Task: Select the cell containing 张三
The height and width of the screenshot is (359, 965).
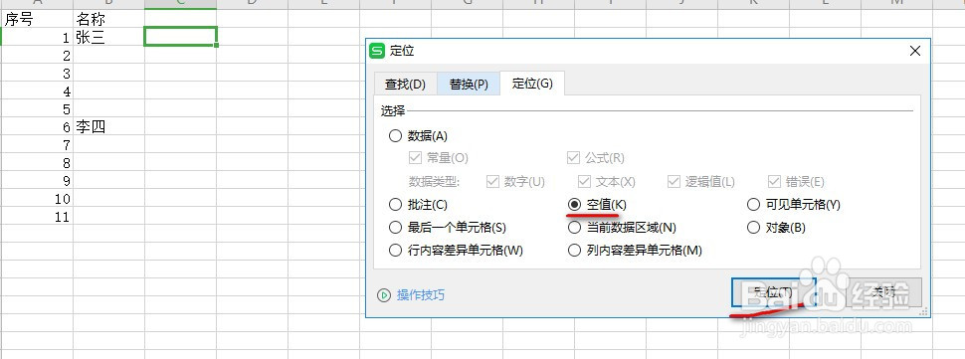Action: click(x=108, y=38)
